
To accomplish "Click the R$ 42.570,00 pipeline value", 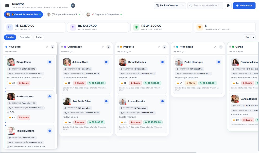I will [25, 26].
